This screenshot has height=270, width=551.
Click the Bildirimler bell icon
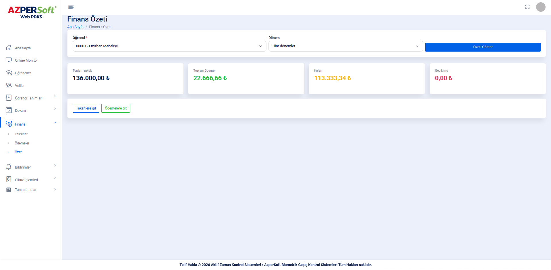[x=9, y=167]
